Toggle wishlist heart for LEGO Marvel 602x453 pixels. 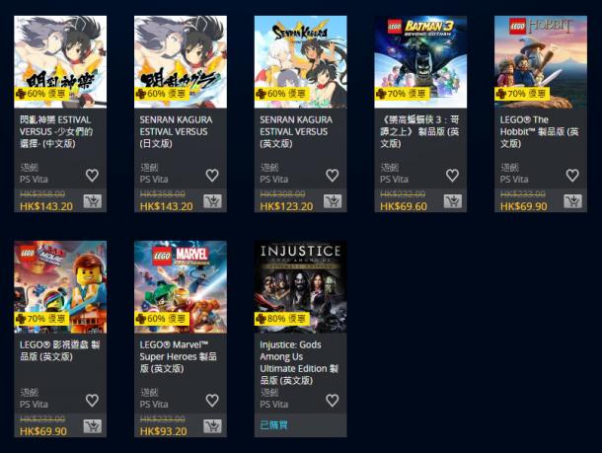point(212,400)
